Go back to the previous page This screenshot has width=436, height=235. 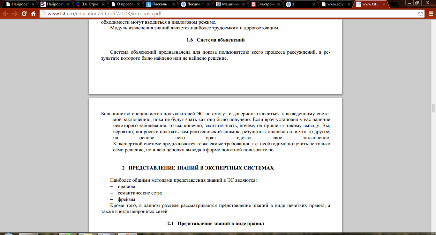(5, 14)
